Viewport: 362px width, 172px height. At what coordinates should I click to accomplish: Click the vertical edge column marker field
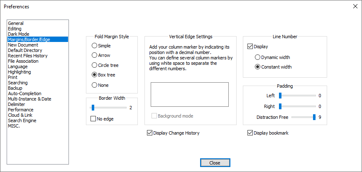click(x=189, y=94)
